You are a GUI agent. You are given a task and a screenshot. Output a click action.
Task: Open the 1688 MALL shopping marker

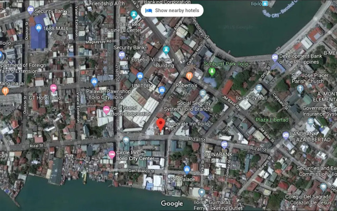(38, 27)
